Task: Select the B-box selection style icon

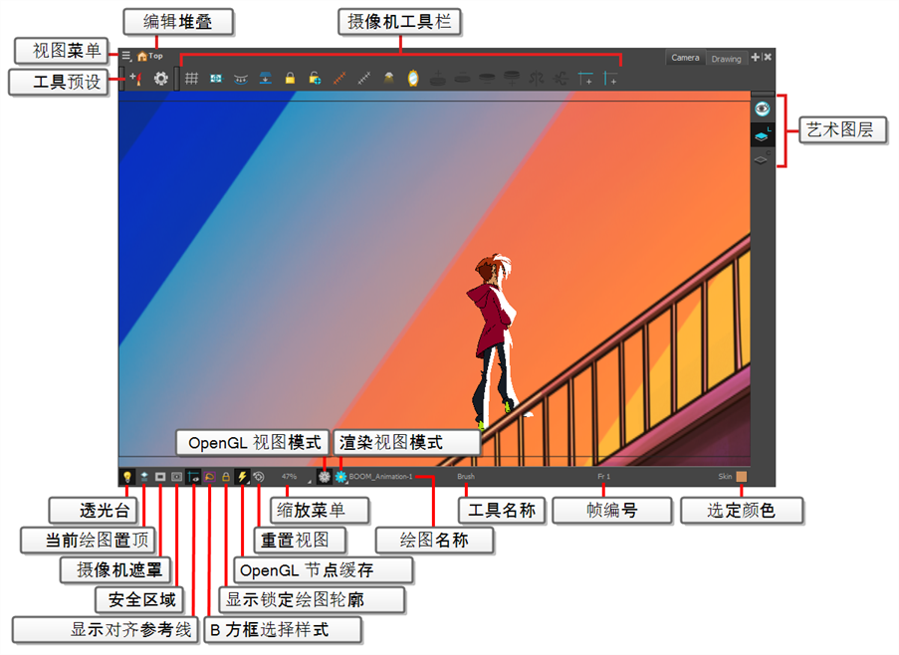Action: [x=209, y=475]
